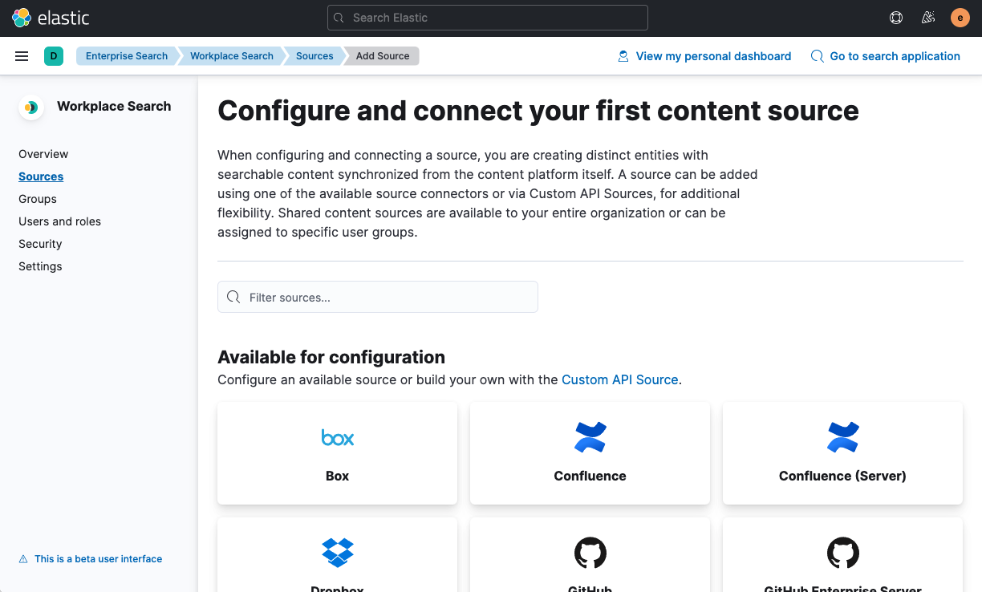Image resolution: width=982 pixels, height=592 pixels.
Task: Select the GitHub connector icon
Action: click(590, 553)
